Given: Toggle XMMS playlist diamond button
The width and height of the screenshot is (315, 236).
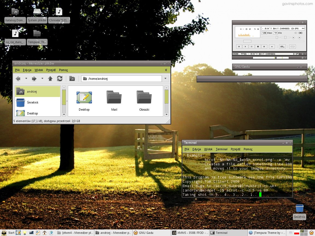Looking at the screenshot, I should pos(299,37).
